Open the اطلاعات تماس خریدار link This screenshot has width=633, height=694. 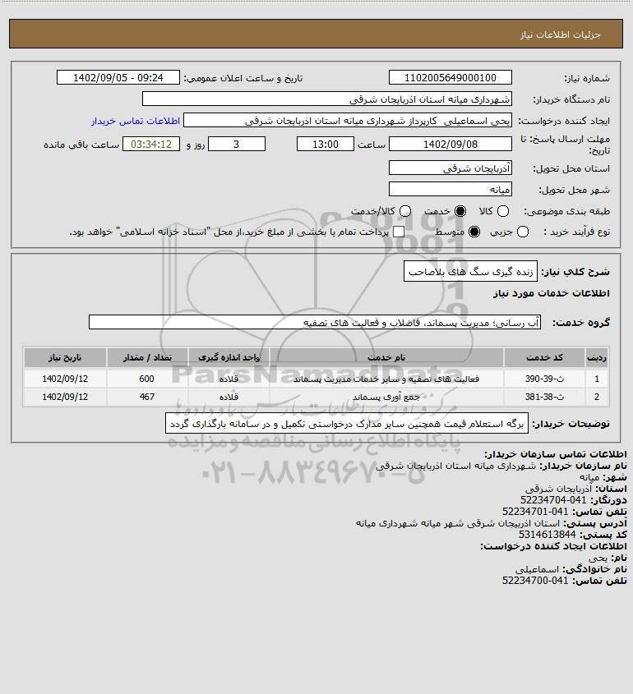click(136, 121)
